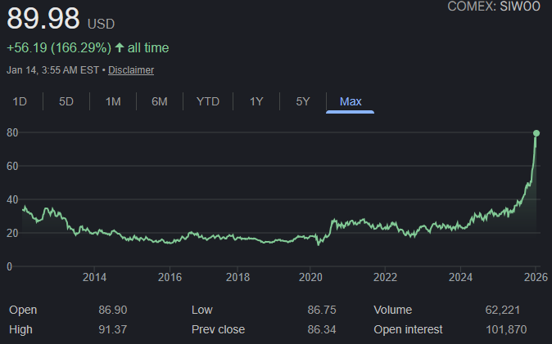Click the 80 y-axis label
This screenshot has height=344, width=552.
[12, 132]
